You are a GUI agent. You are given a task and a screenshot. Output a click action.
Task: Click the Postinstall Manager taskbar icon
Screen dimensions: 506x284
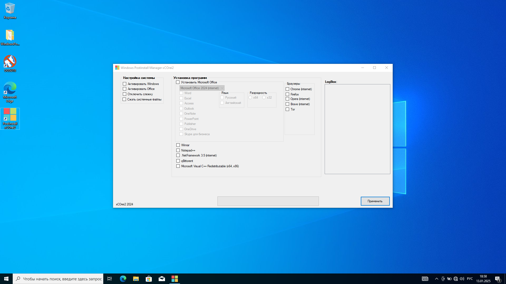pos(175,279)
